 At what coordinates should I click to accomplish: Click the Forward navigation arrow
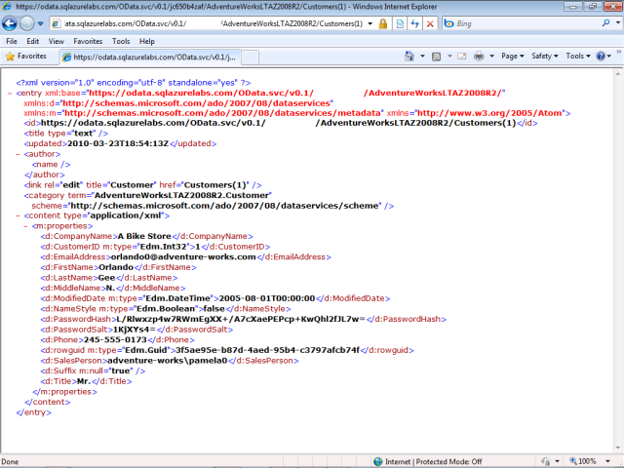[x=26, y=23]
